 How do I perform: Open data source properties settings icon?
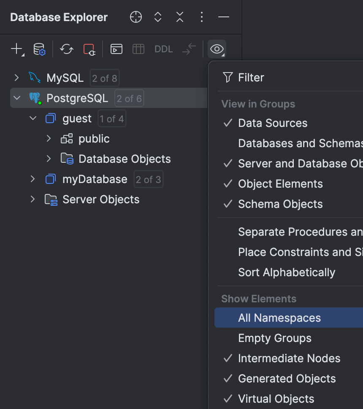coord(35,48)
